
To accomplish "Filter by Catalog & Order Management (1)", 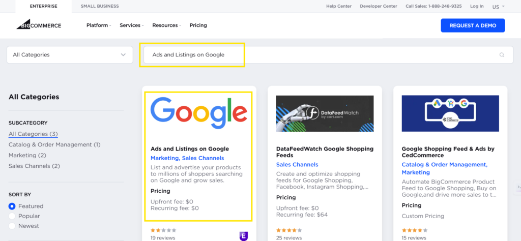I will [x=54, y=145].
